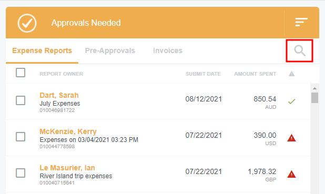Sort by the Amount Spent column header
325x194 pixels.
tap(255, 74)
